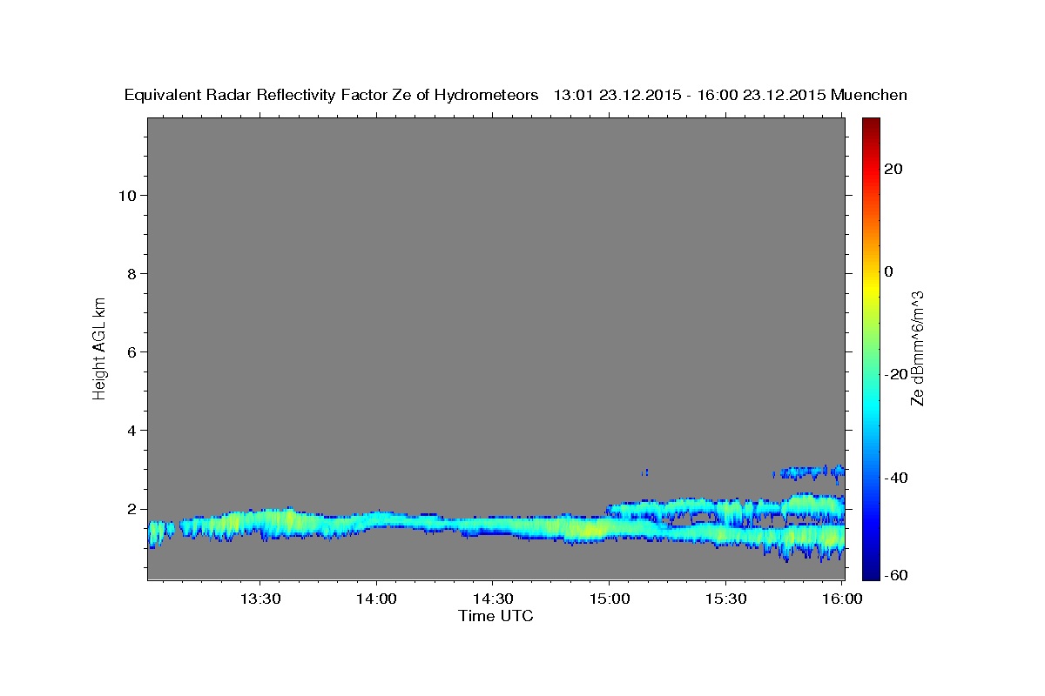Click the height tick label 2
The image size is (1045, 696).
coord(131,509)
